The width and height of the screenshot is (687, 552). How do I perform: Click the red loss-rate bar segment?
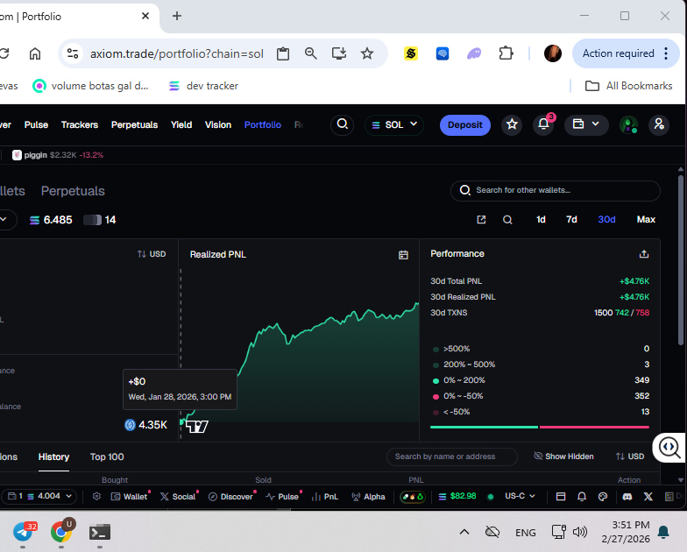point(594,427)
